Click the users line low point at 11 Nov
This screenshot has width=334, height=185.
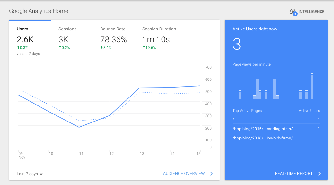pyautogui.click(x=79, y=127)
